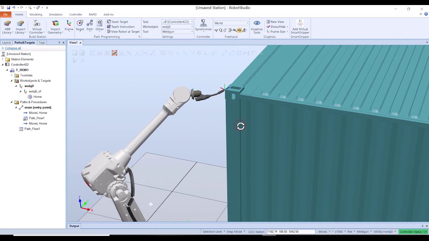Viewport: 429px width, 241px height.
Task: Open the Frame creation tool
Action: (69, 26)
